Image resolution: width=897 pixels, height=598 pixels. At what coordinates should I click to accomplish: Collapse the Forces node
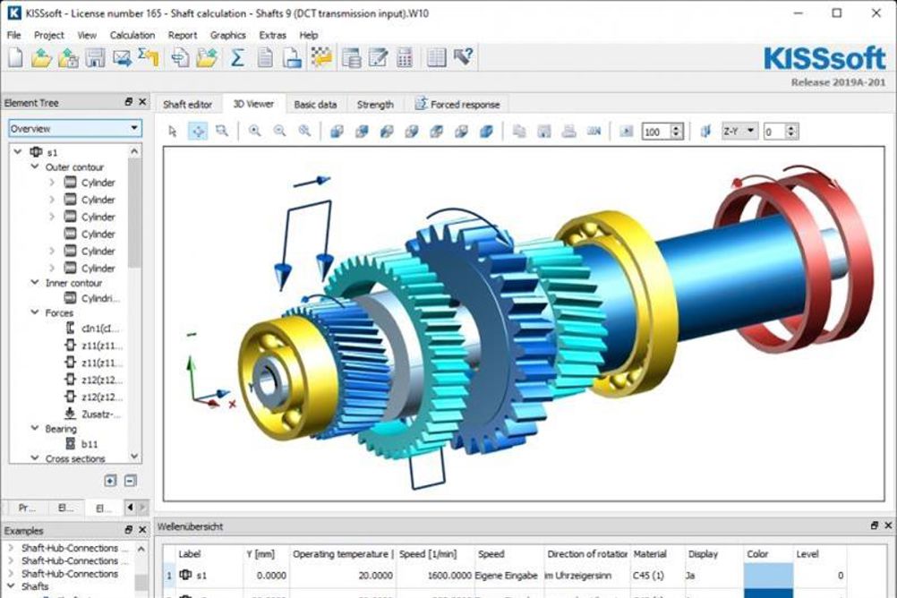35,312
